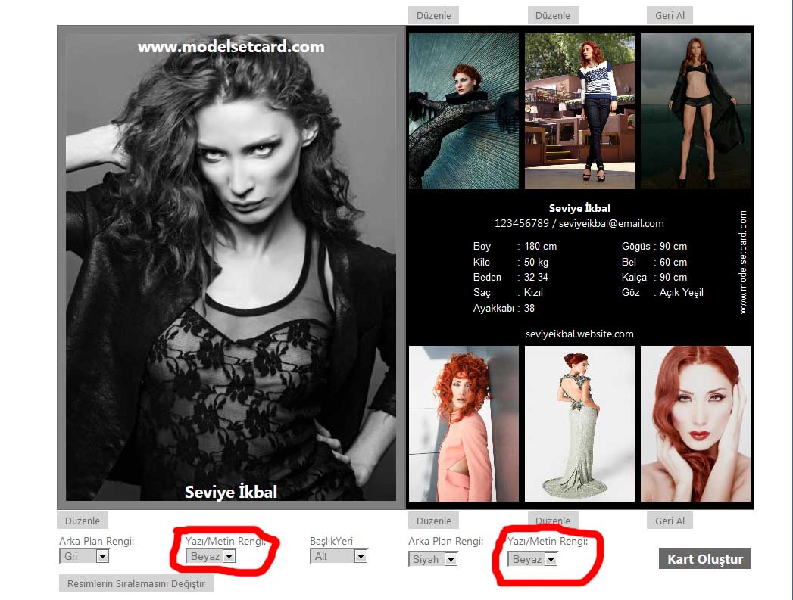
Task: Click Resimlerin Sıralamasını Değiştir button
Action: coord(136,583)
